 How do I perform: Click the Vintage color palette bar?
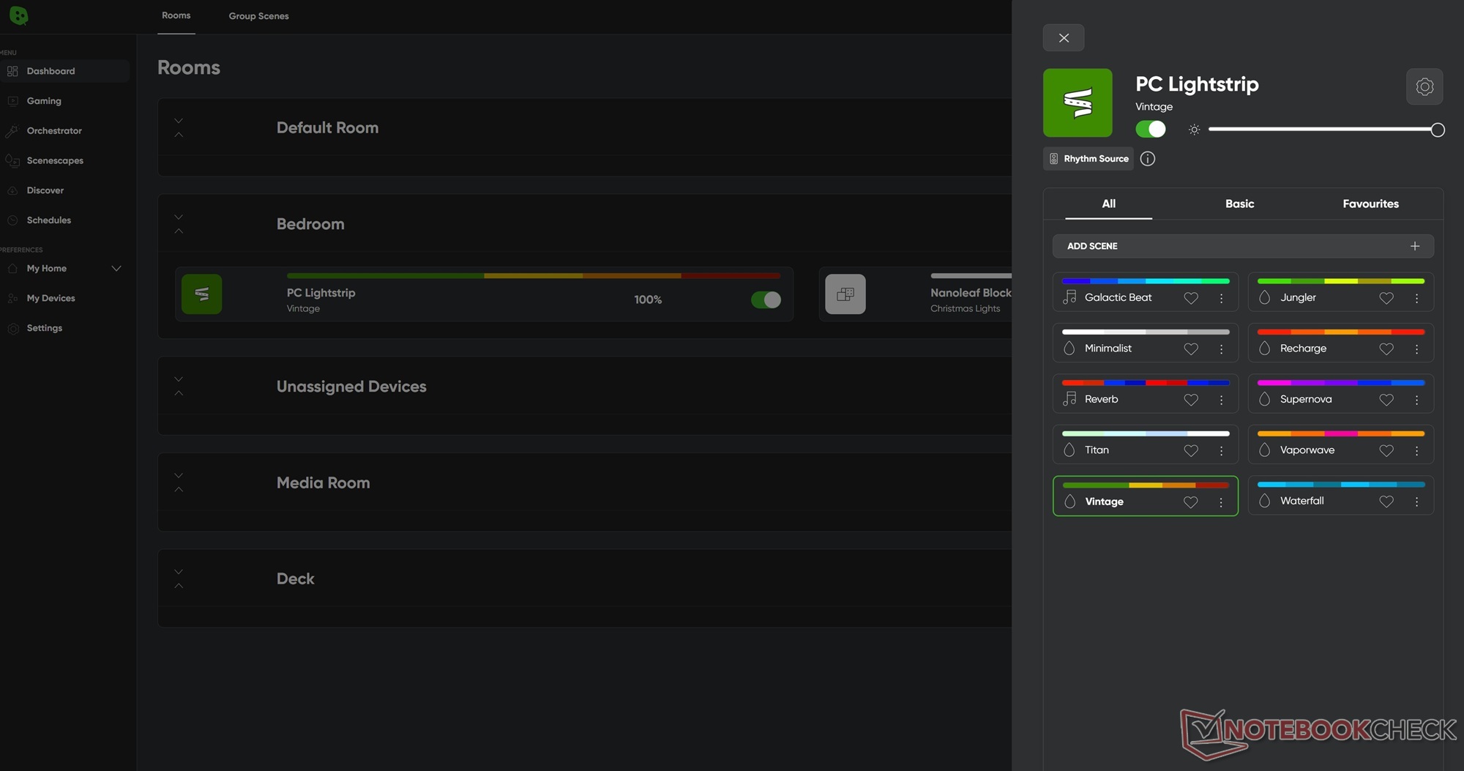tap(1146, 485)
